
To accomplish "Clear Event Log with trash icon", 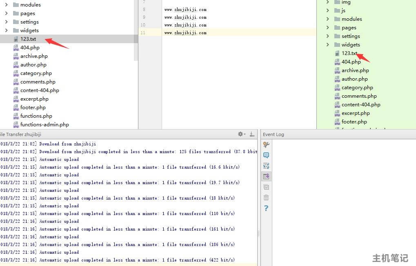I will pos(266,198).
